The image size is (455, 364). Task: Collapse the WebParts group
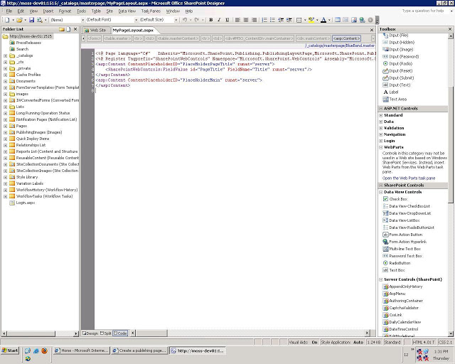tap(381, 147)
